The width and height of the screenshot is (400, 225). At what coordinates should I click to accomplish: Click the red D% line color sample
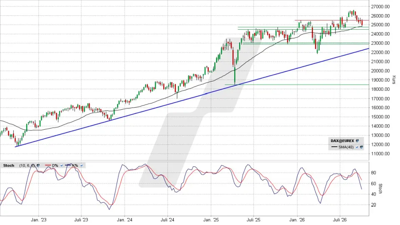pyautogui.click(x=48, y=165)
